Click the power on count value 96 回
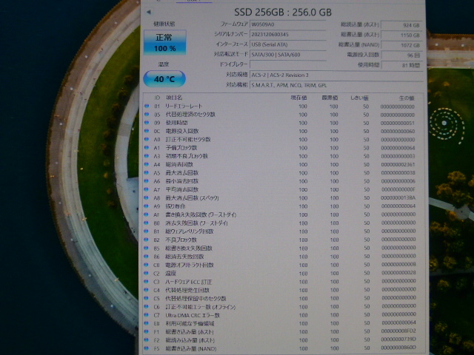The image size is (474, 355). pyautogui.click(x=401, y=55)
